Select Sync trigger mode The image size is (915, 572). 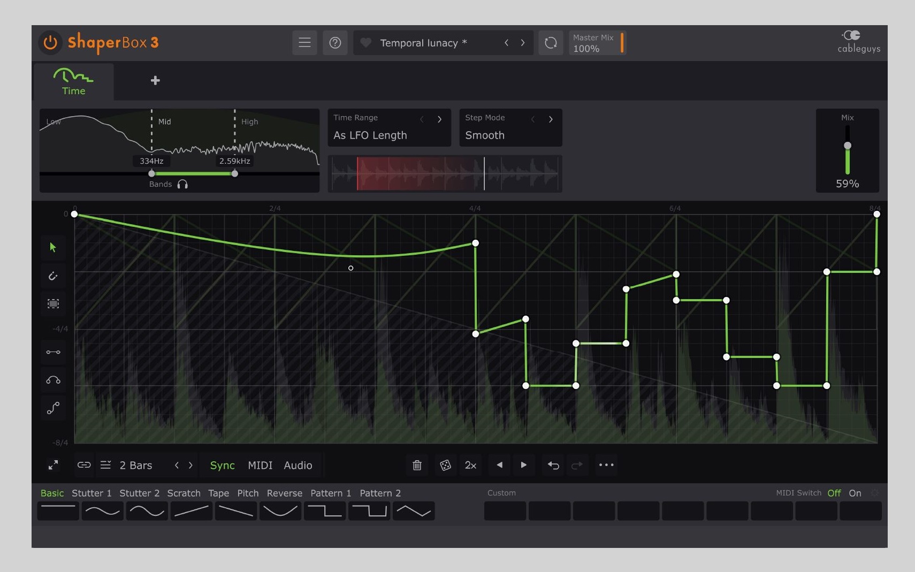click(222, 466)
